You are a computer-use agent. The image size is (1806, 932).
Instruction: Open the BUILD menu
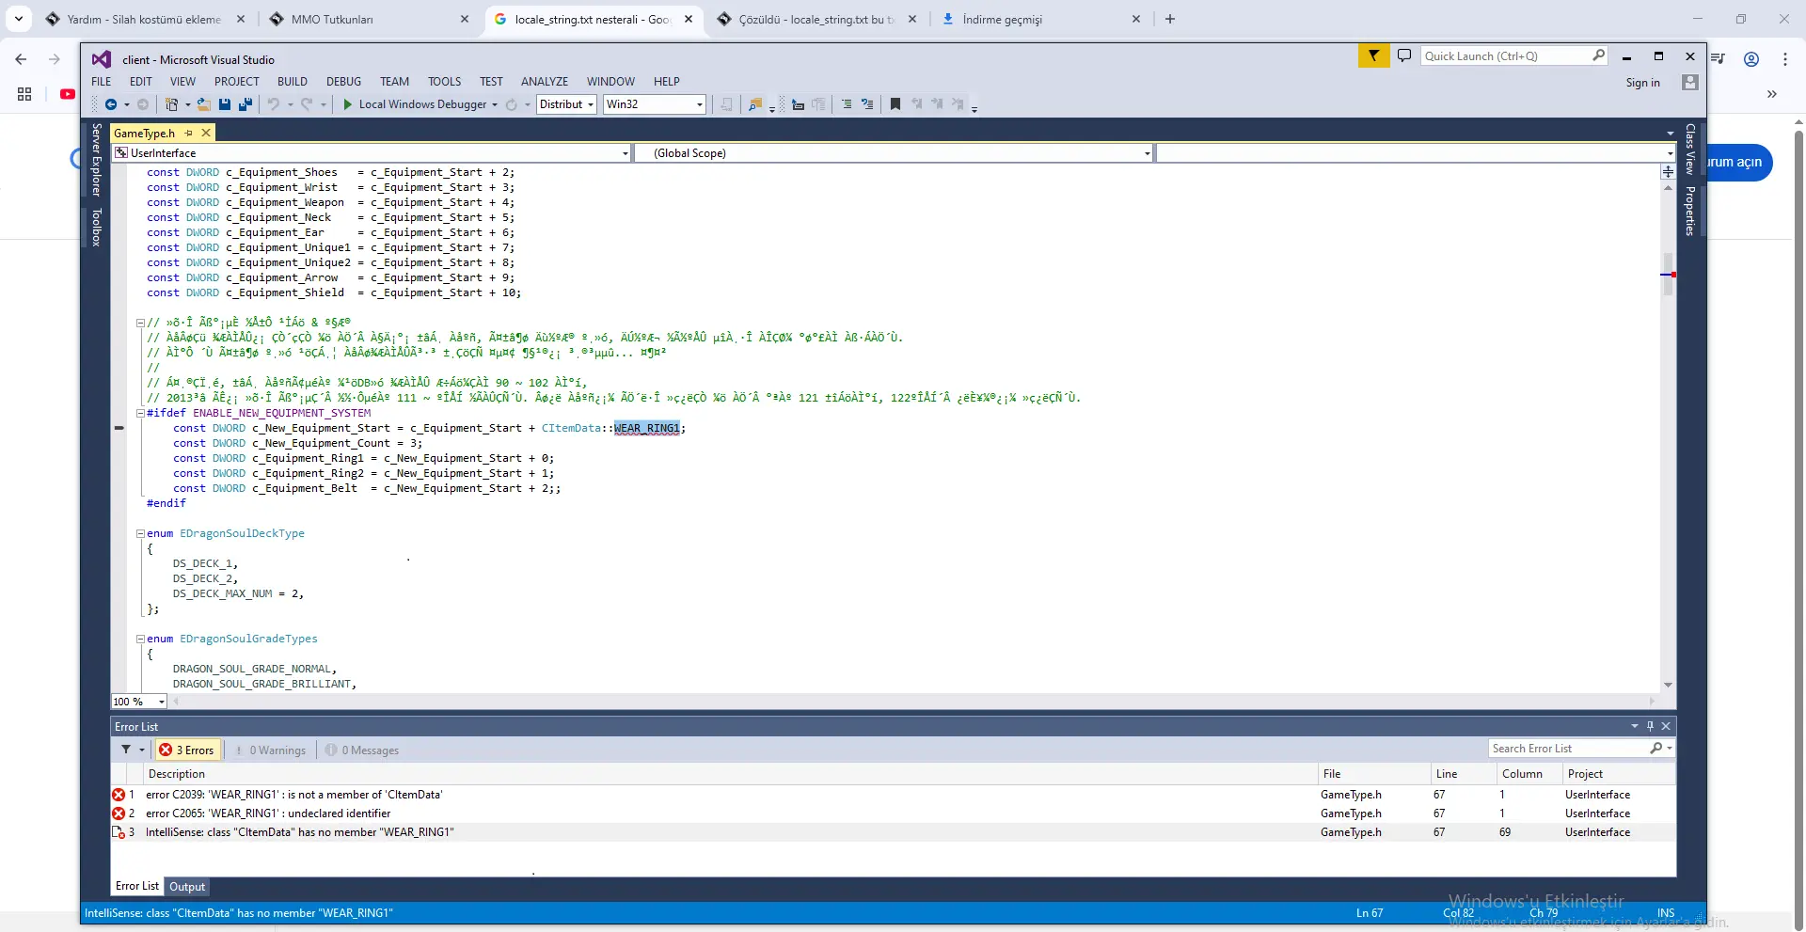click(293, 82)
